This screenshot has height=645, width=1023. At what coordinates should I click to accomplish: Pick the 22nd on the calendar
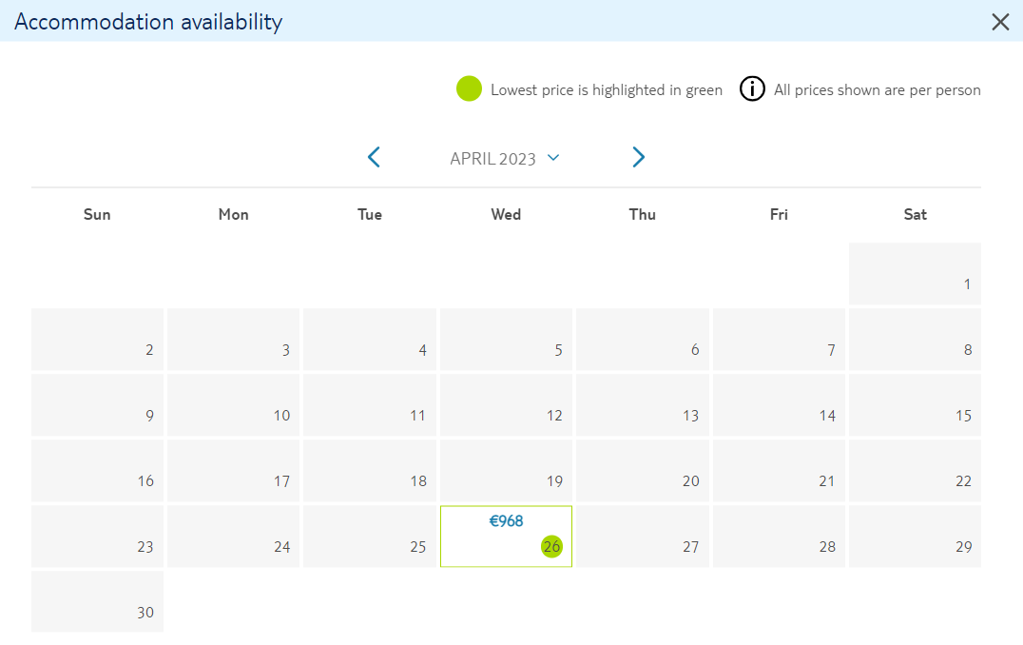pyautogui.click(x=915, y=471)
